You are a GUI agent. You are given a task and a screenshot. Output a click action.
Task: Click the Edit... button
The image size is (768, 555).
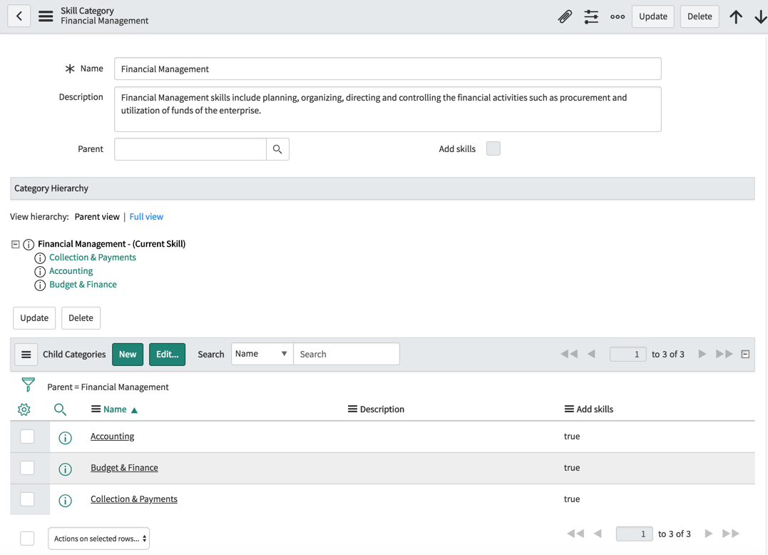[167, 354]
